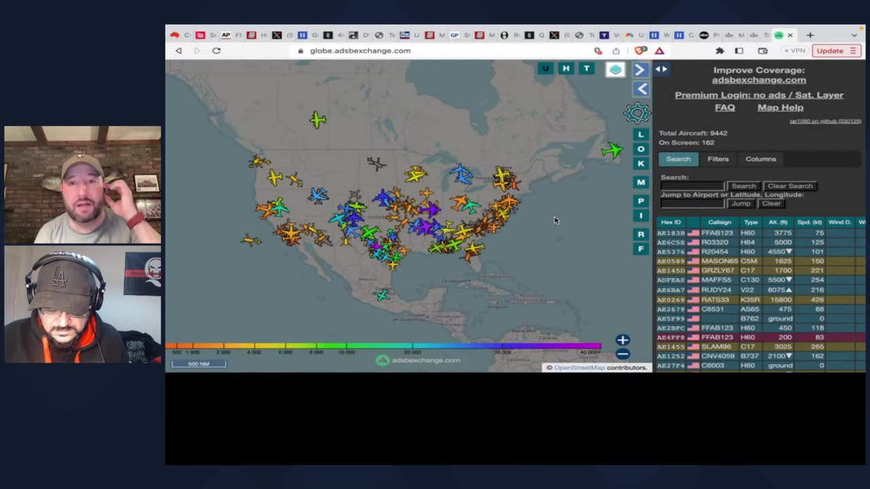The width and height of the screenshot is (870, 489).
Task: Select the RATS33 aircraft row
Action: 761,300
